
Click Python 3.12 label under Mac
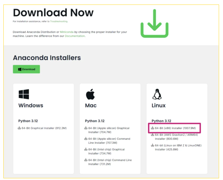95,121
